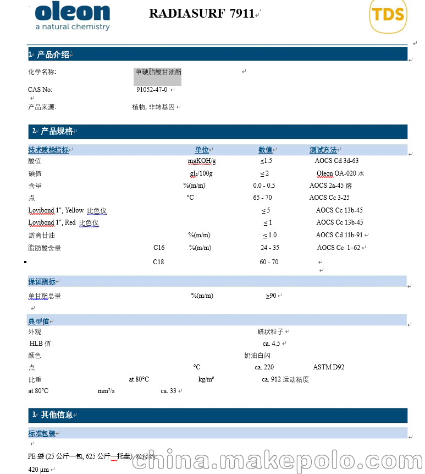
Task: Click the 产品规格 section heading
Action: [57, 131]
